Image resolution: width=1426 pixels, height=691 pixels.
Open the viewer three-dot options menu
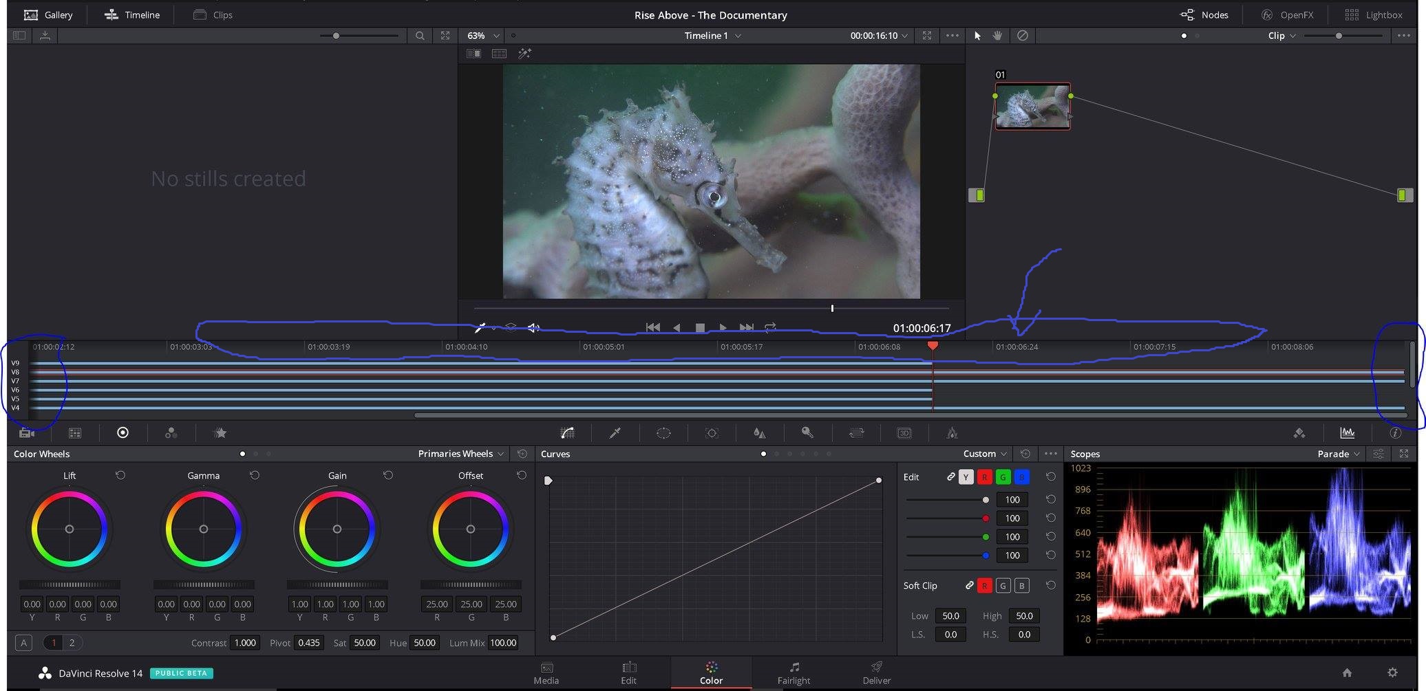pos(953,35)
